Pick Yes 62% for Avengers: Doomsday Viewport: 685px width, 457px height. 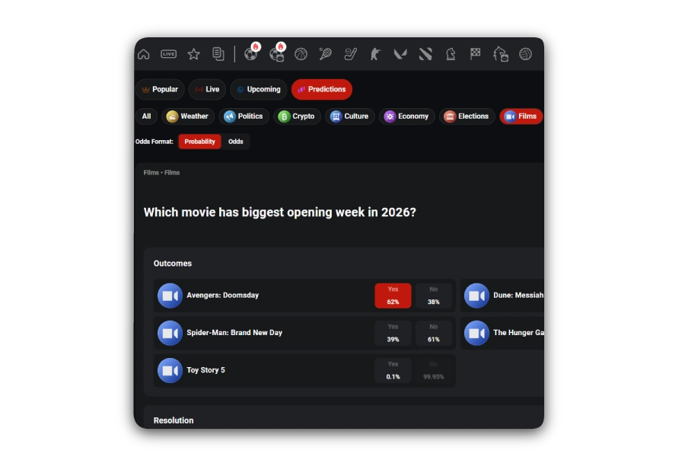pos(393,296)
